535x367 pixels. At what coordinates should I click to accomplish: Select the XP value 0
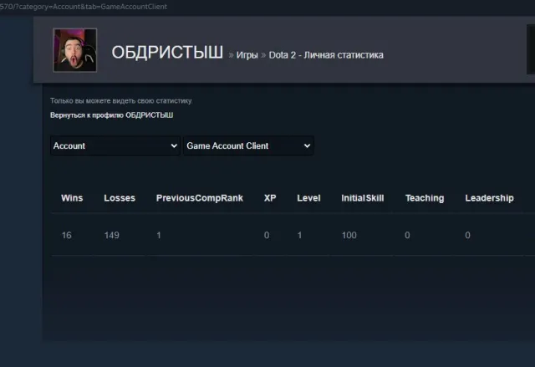(x=267, y=236)
